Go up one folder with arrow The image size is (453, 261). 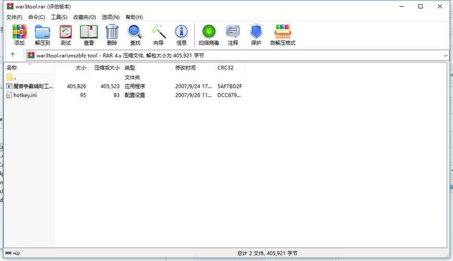click(13, 55)
